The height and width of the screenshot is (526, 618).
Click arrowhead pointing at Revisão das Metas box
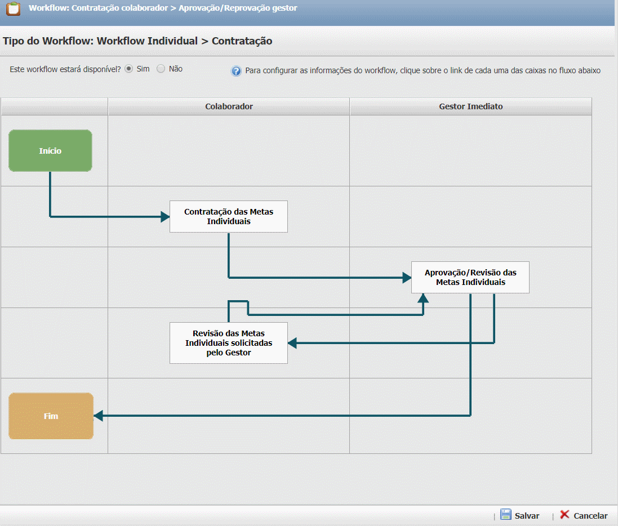[292, 343]
